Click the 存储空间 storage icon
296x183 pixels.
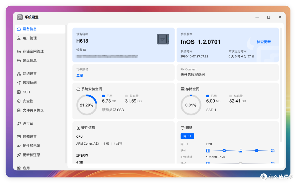click(183, 89)
